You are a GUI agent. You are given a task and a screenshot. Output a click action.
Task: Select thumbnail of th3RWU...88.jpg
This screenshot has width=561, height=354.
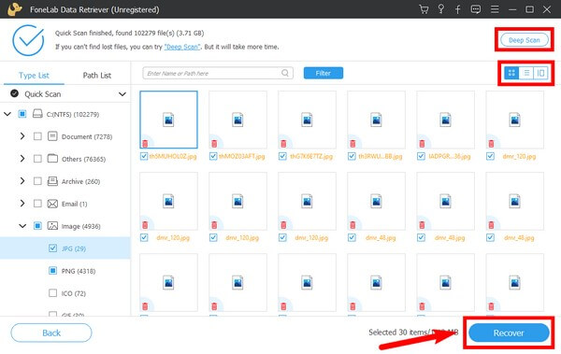(x=377, y=120)
